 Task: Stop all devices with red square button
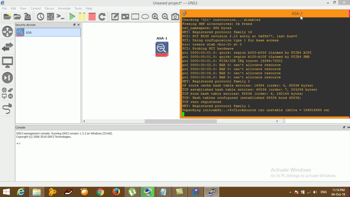click(92, 17)
